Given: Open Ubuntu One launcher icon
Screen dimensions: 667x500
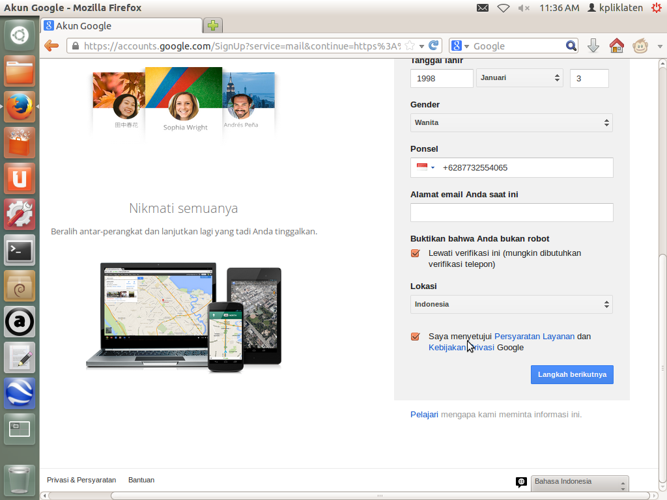Looking at the screenshot, I should pyautogui.click(x=20, y=178).
